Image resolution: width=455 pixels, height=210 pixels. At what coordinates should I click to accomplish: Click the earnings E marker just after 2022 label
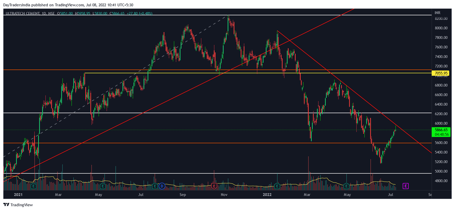pos(277,186)
